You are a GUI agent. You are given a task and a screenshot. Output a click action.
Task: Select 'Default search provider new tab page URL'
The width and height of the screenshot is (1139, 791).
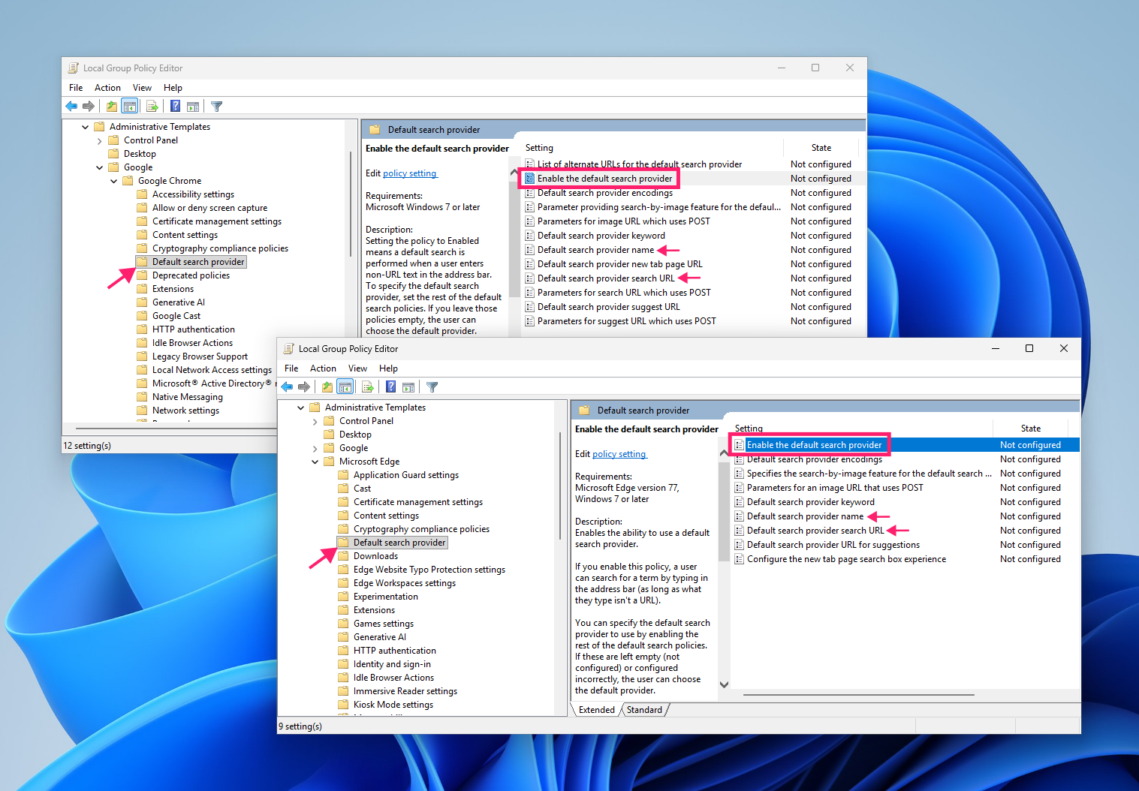coord(620,264)
